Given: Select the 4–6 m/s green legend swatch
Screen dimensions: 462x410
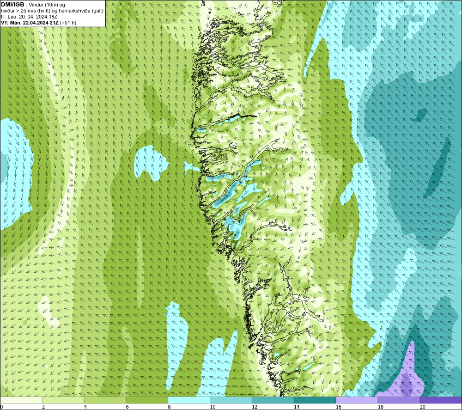Looking at the screenshot, I should click(105, 400).
